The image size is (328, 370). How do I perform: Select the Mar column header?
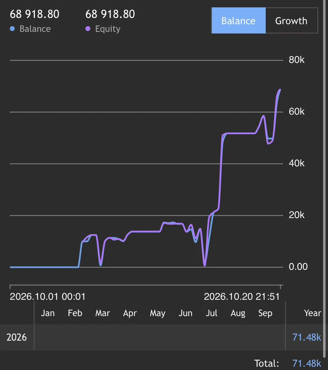click(x=103, y=313)
